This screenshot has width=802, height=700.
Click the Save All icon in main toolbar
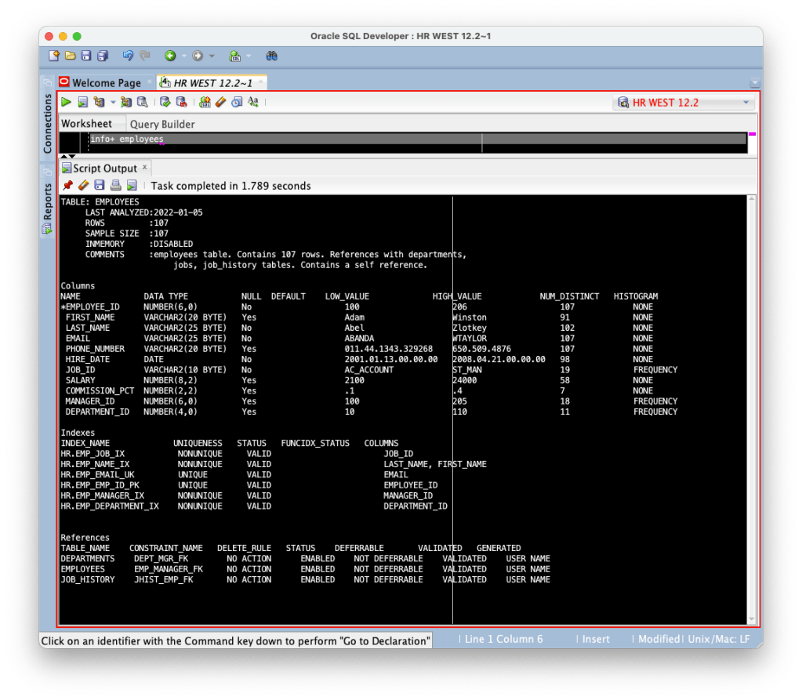coord(103,56)
